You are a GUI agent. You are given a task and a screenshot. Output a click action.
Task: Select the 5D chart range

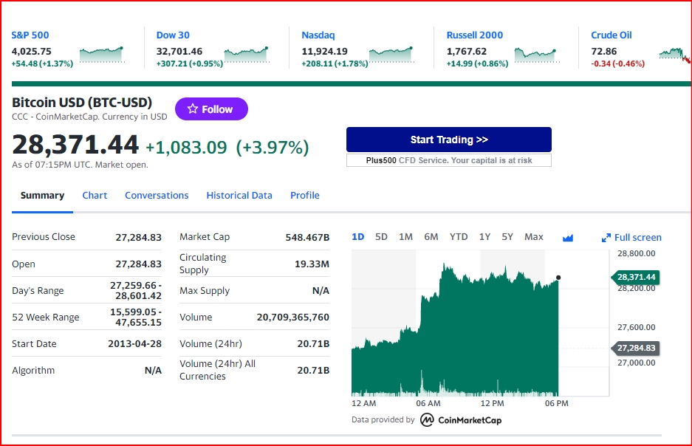381,237
